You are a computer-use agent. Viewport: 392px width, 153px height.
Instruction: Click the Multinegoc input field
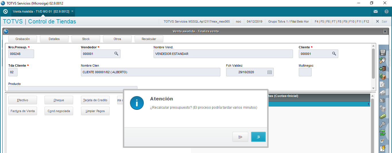(305, 72)
